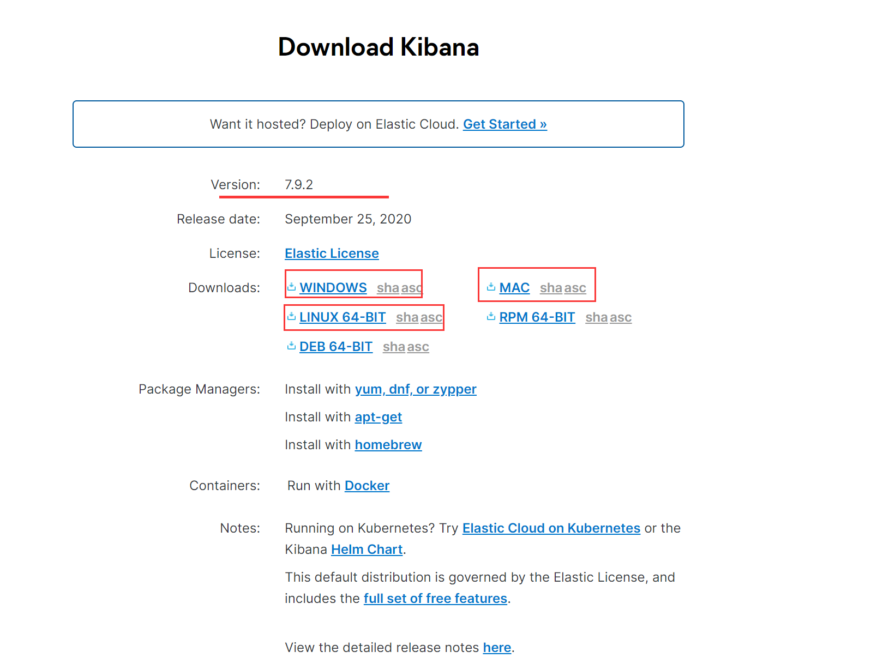This screenshot has width=877, height=664.
Task: Open the sha checksum for MAC
Action: pyautogui.click(x=551, y=288)
